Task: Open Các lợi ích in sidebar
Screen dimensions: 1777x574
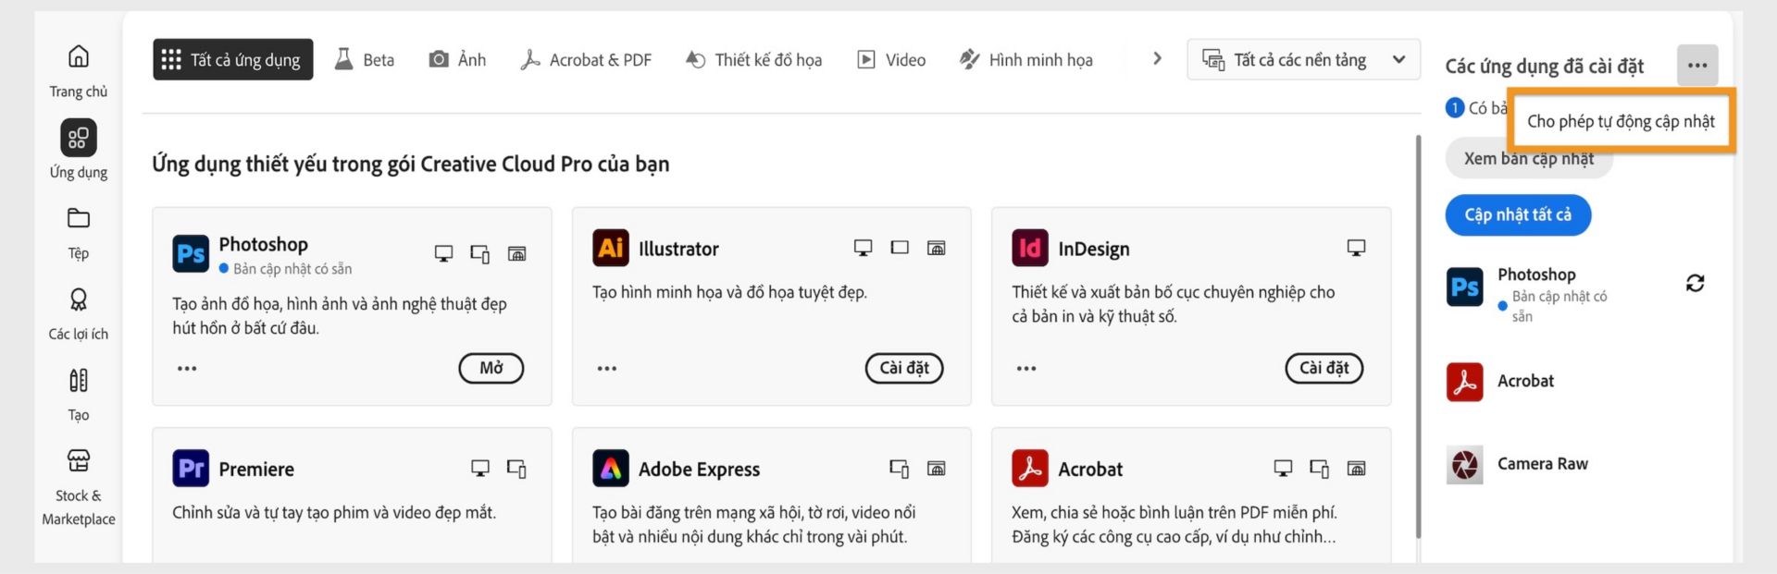Action: coord(79,314)
